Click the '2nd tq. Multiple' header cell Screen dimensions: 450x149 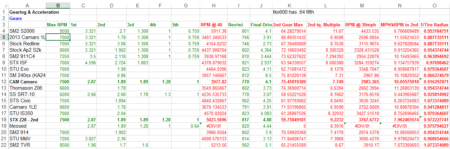(x=325, y=25)
